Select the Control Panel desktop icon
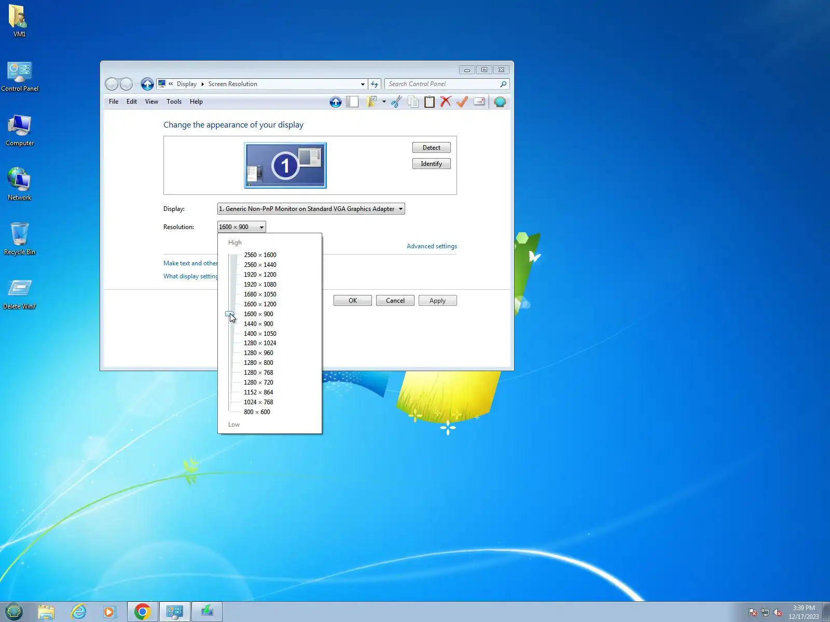Image resolution: width=830 pixels, height=622 pixels. (20, 77)
